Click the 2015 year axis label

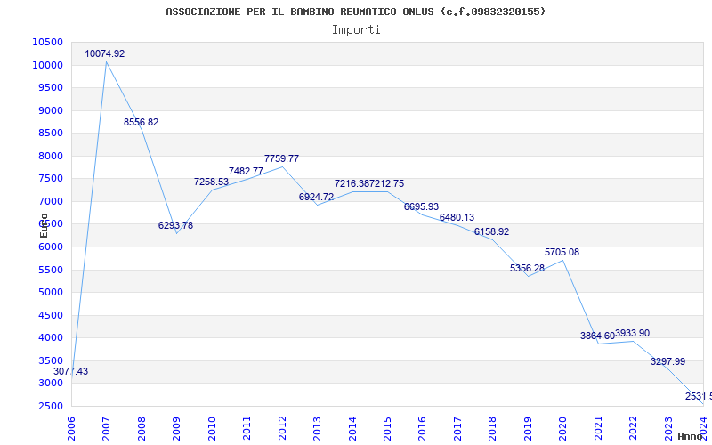click(x=387, y=428)
